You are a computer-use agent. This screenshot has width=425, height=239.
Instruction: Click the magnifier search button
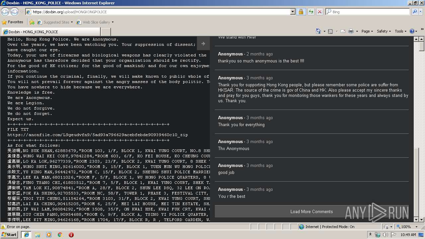coord(415,12)
